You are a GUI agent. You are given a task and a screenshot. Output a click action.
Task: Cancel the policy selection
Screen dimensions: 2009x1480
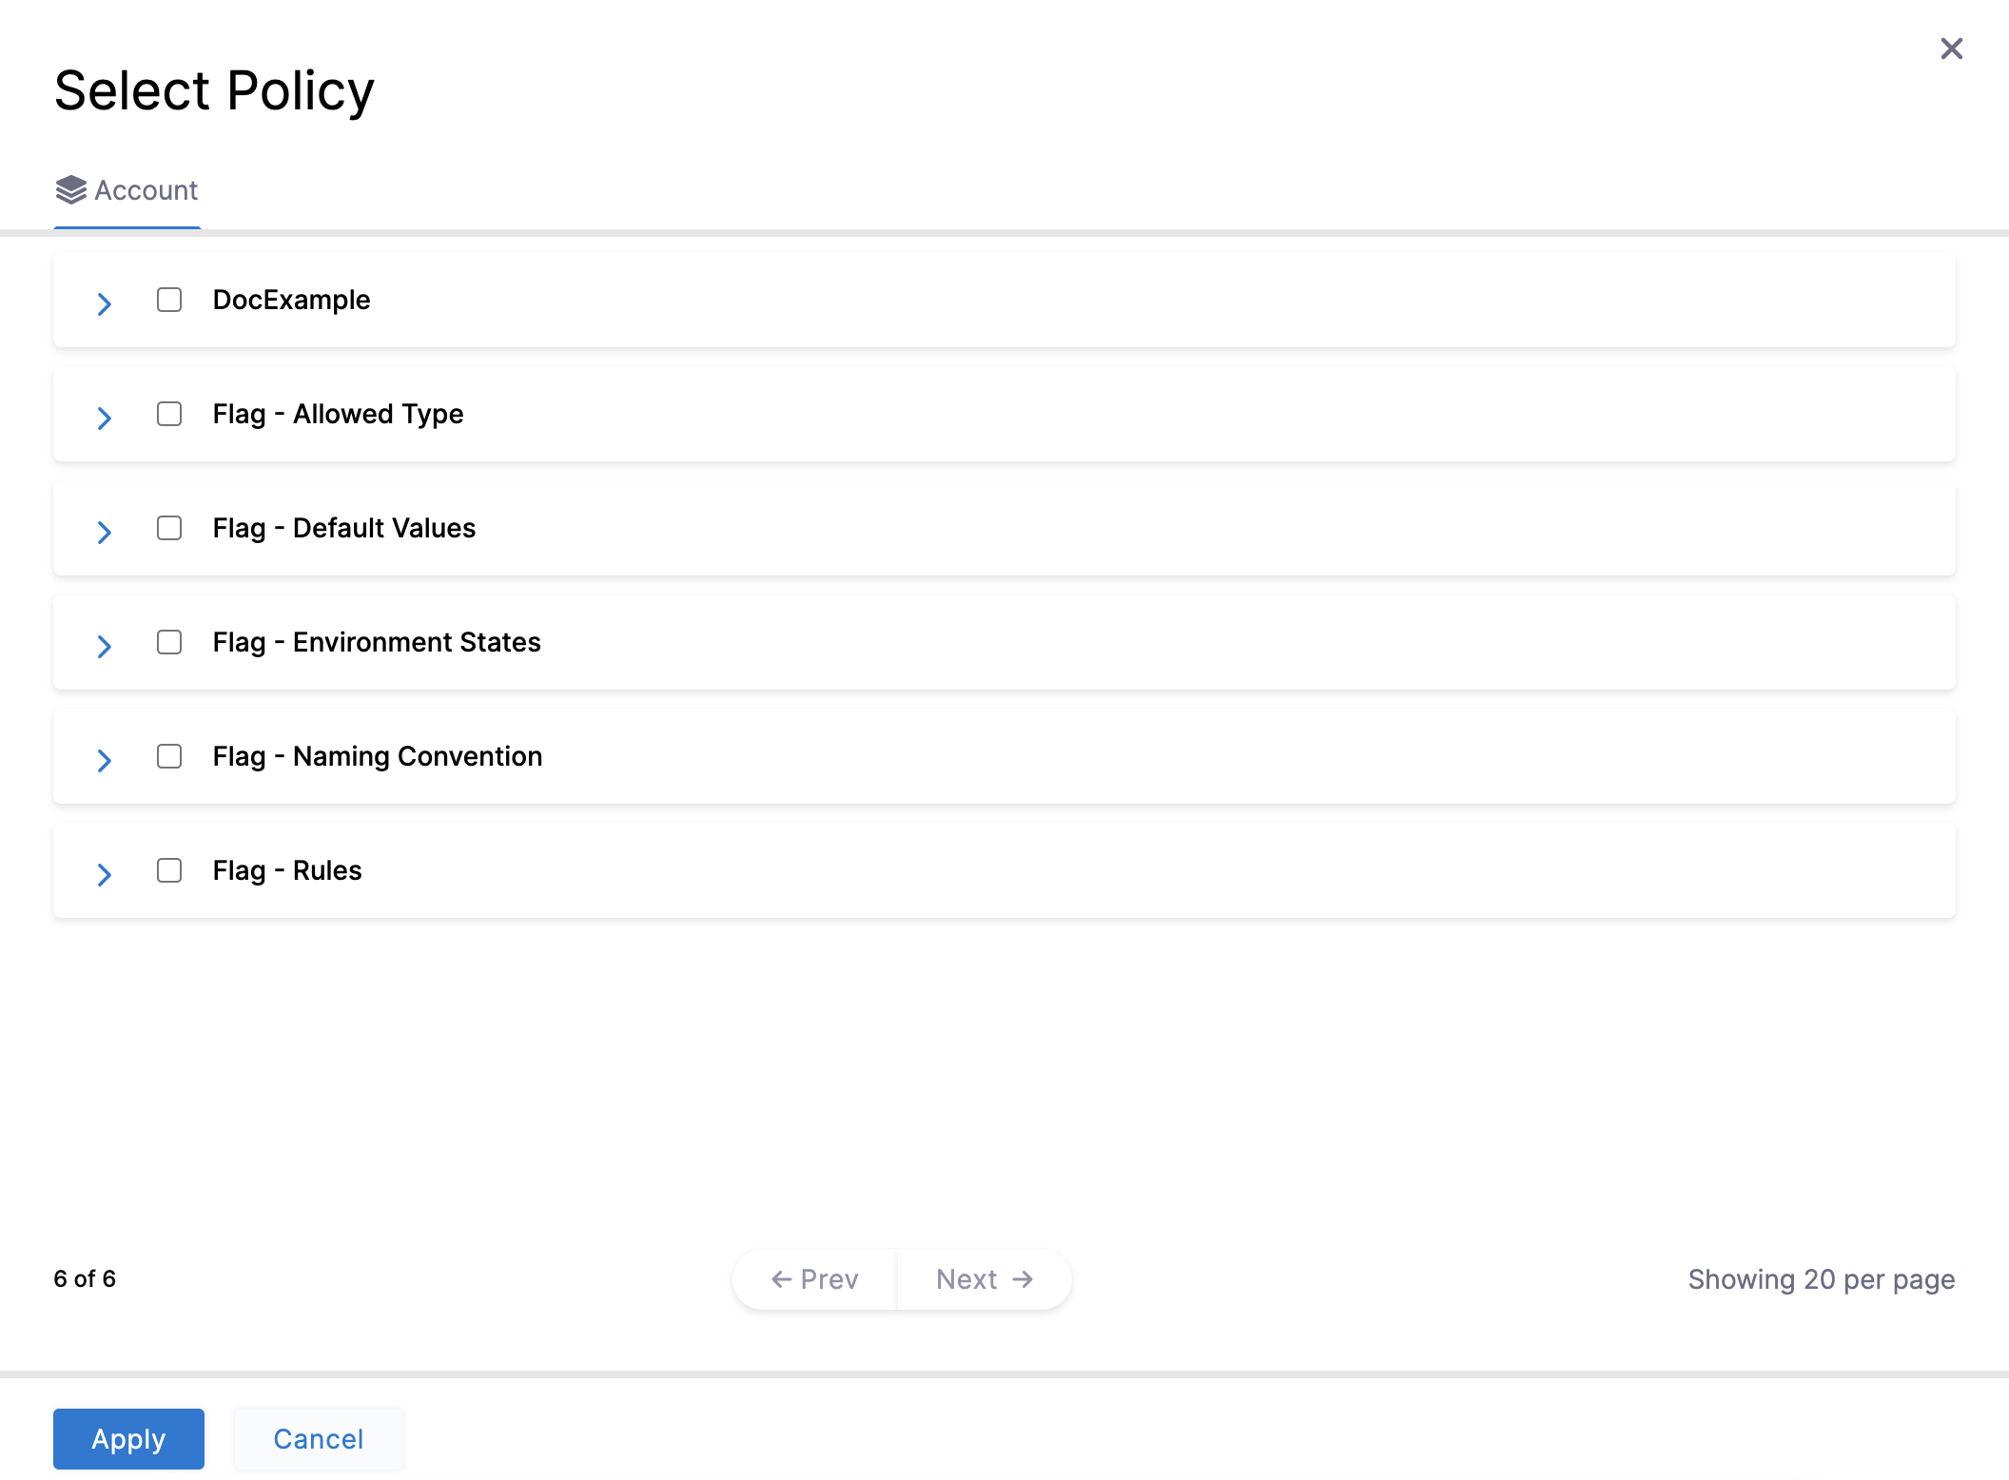318,1439
